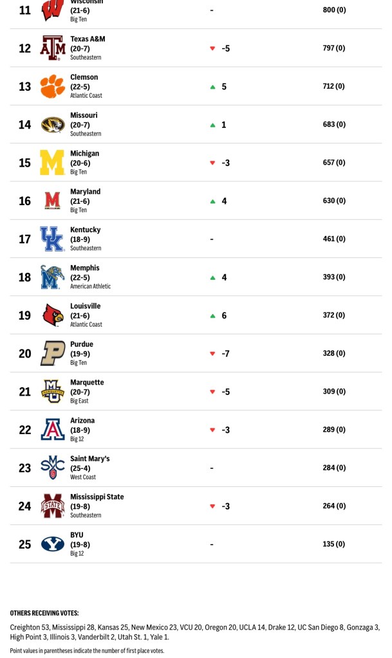392x658 pixels.
Task: Click Michigan's points value 657 (0)
Action: tap(334, 163)
